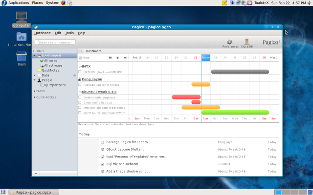This screenshot has height=195, width=313.
Task: Check the Problem with templates task
Action: [x=80, y=97]
